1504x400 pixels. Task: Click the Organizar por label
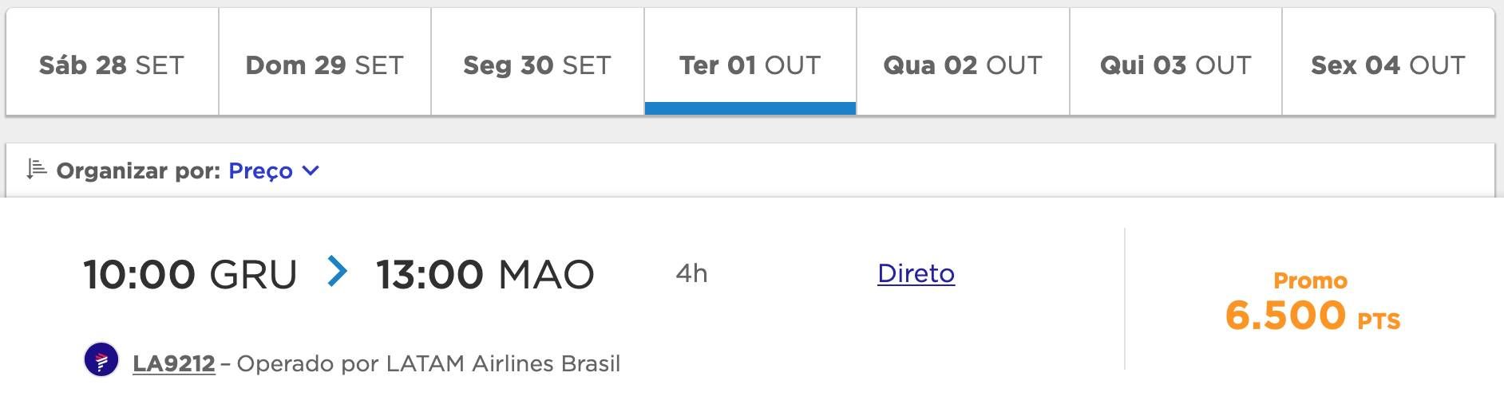(x=138, y=171)
